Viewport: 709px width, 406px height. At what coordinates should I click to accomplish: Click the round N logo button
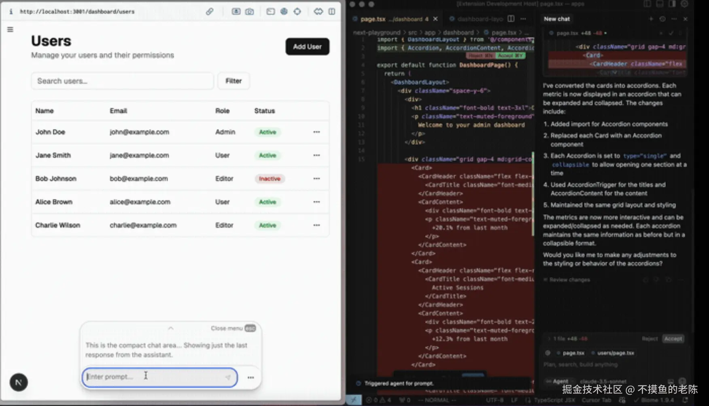point(19,382)
